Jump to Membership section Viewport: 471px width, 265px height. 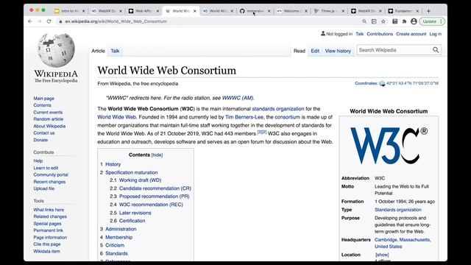(x=118, y=237)
